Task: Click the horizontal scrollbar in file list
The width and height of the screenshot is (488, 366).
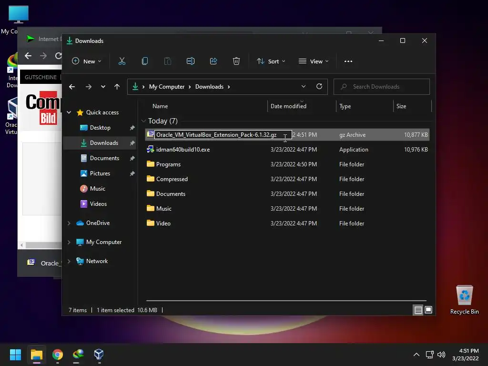Action: pos(286,301)
